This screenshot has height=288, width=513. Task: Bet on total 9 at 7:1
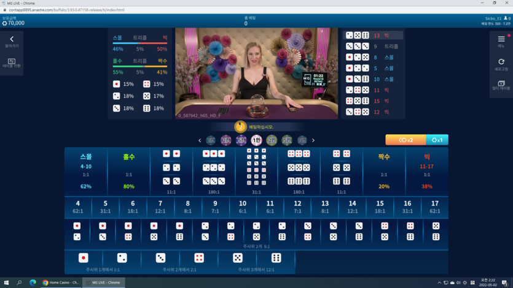[215, 207]
